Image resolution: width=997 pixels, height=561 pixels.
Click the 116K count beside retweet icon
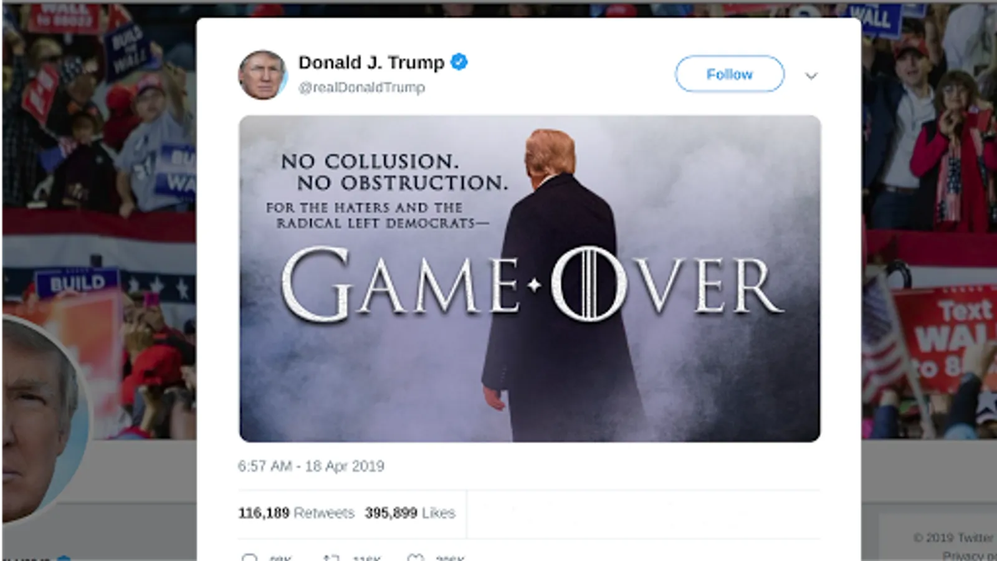coord(366,558)
